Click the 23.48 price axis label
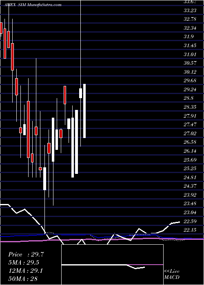204x285 pixels. (190, 204)
